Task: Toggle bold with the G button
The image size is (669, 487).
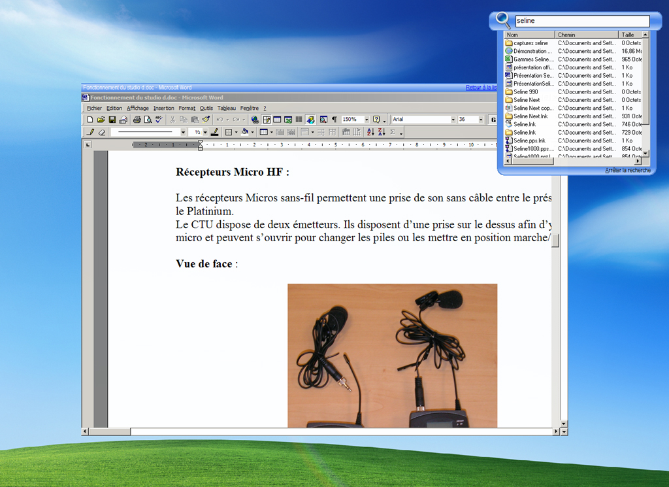Action: click(x=493, y=120)
